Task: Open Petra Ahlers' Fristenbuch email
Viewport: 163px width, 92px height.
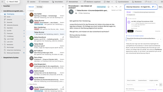Action: point(46,59)
